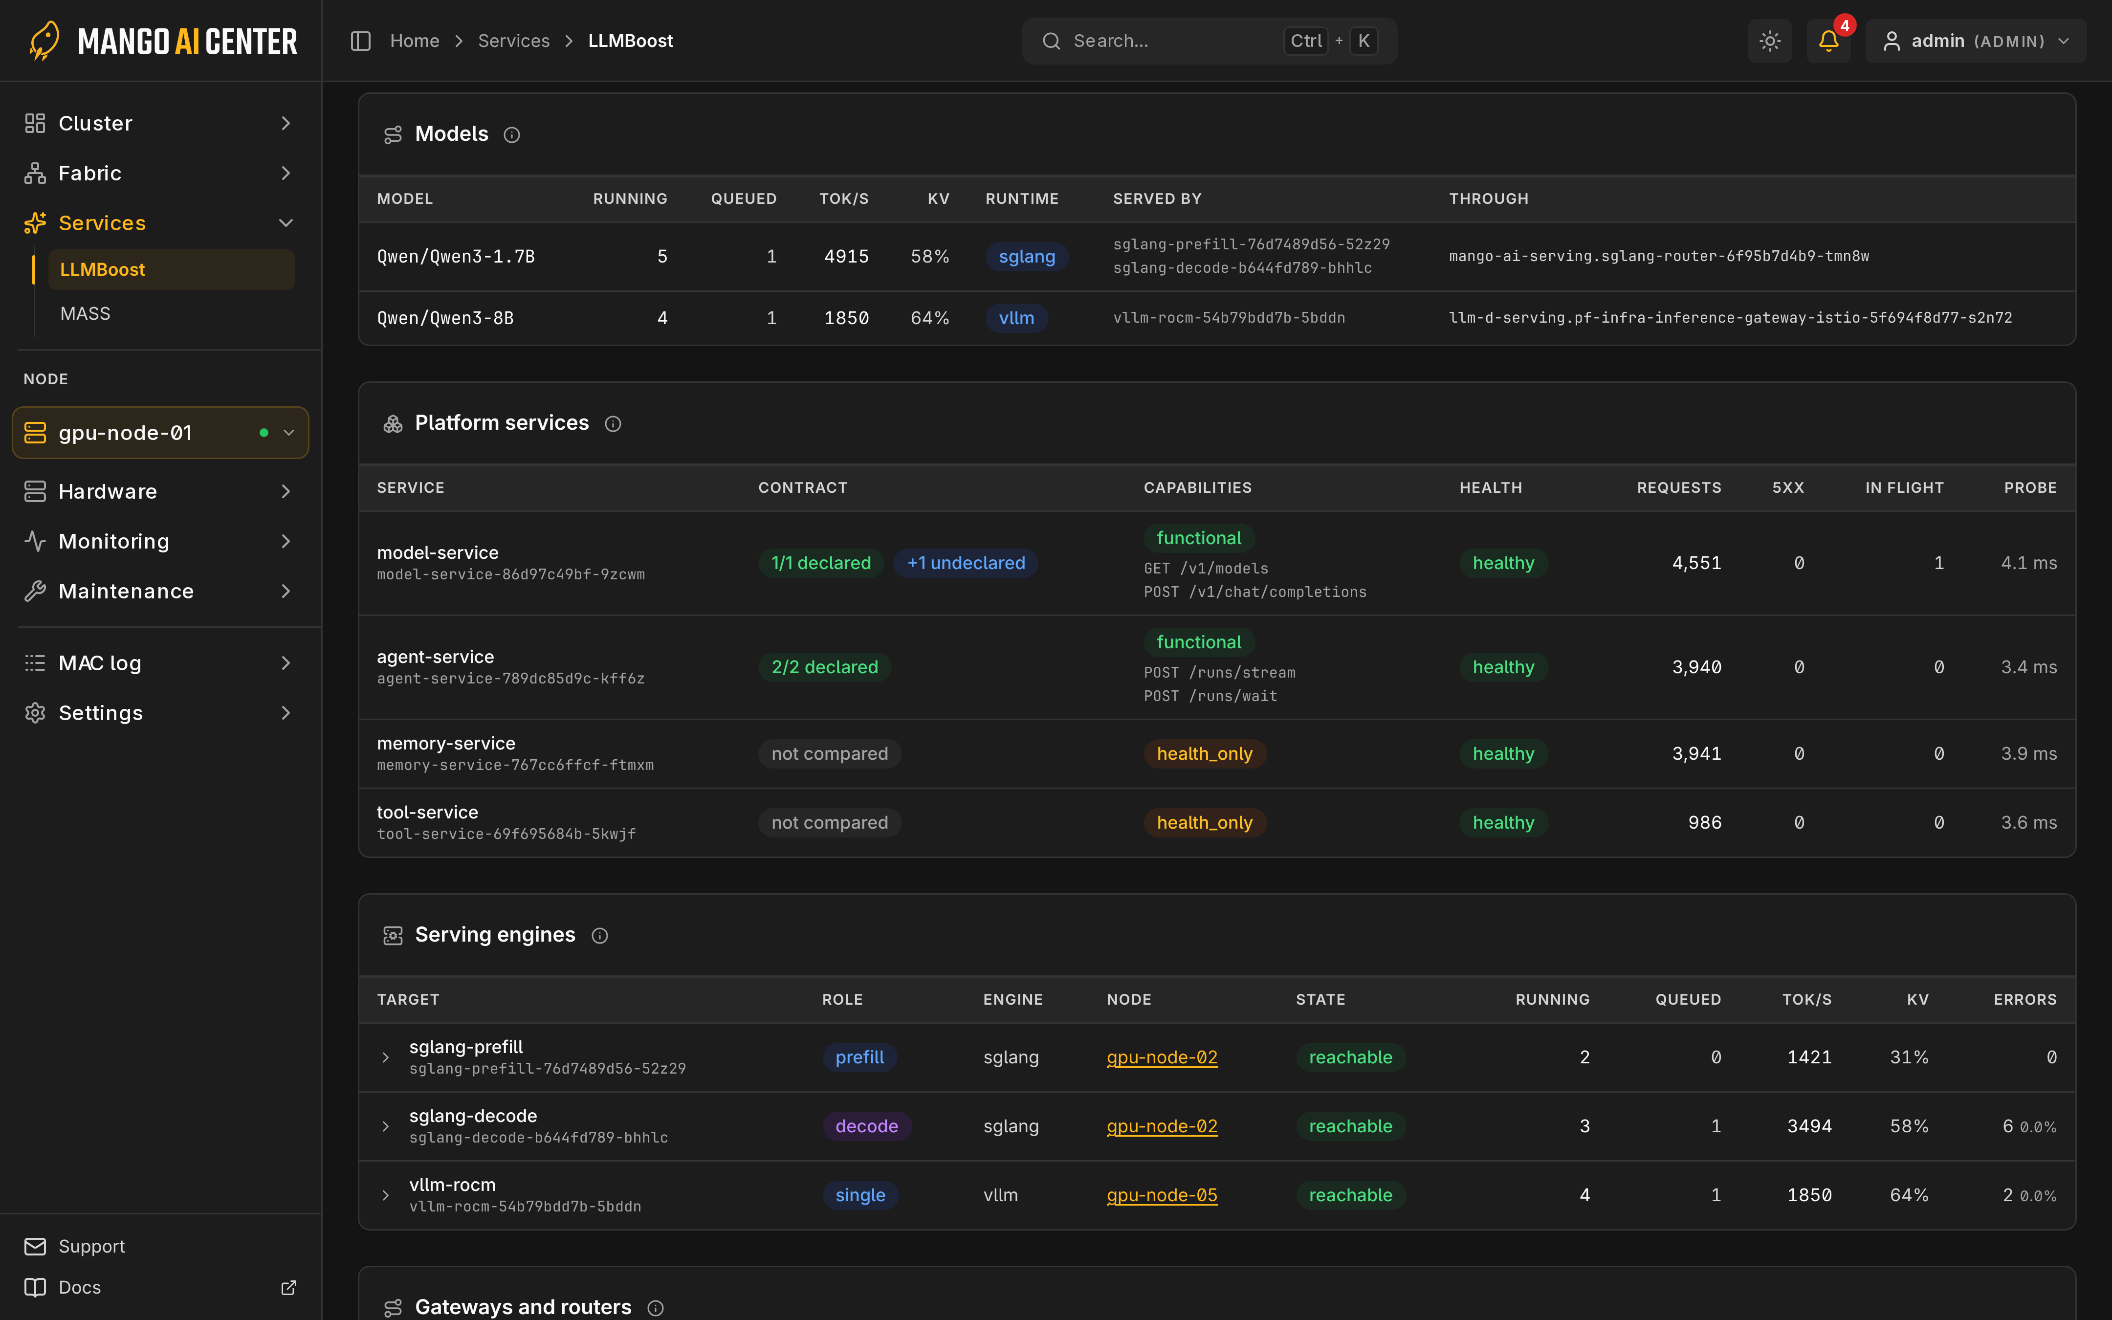This screenshot has height=1320, width=2112.
Task: Expand the Cluster menu chevron
Action: [286, 123]
